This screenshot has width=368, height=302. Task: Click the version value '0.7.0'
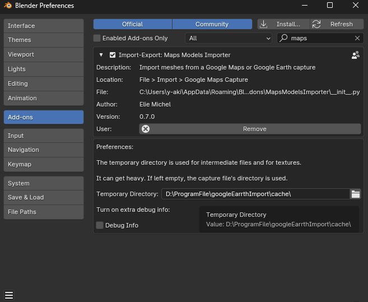tap(147, 117)
